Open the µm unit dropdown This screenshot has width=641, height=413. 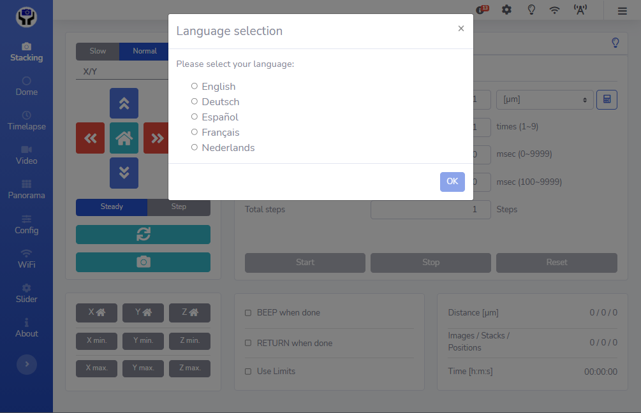click(x=544, y=99)
